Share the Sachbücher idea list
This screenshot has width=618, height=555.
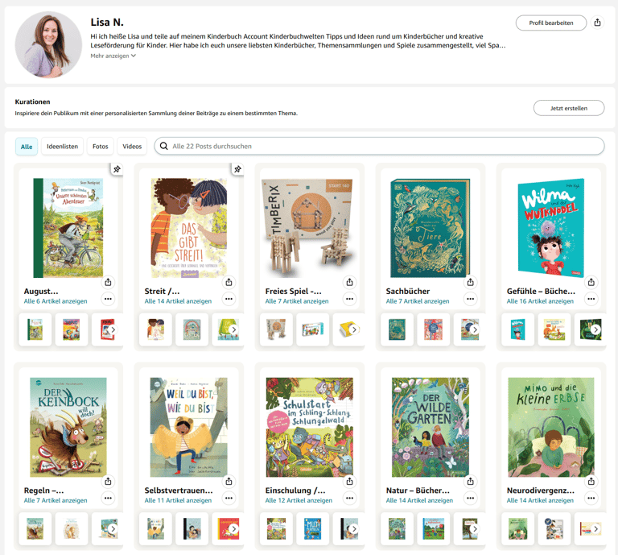(x=470, y=282)
